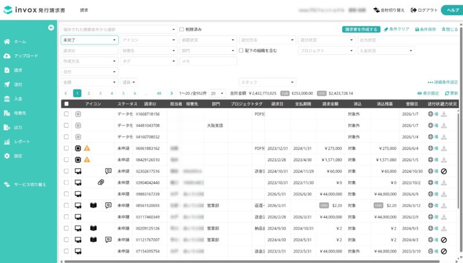
Task: Open the 通貨 currency dropdown
Action: pyautogui.click(x=129, y=82)
